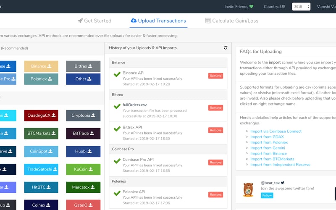Click the Binance upload button
Image resolution: width=336 pixels, height=210 pixels.
(x=41, y=66)
